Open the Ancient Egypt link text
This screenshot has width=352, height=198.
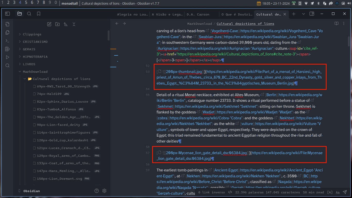pos(227,170)
